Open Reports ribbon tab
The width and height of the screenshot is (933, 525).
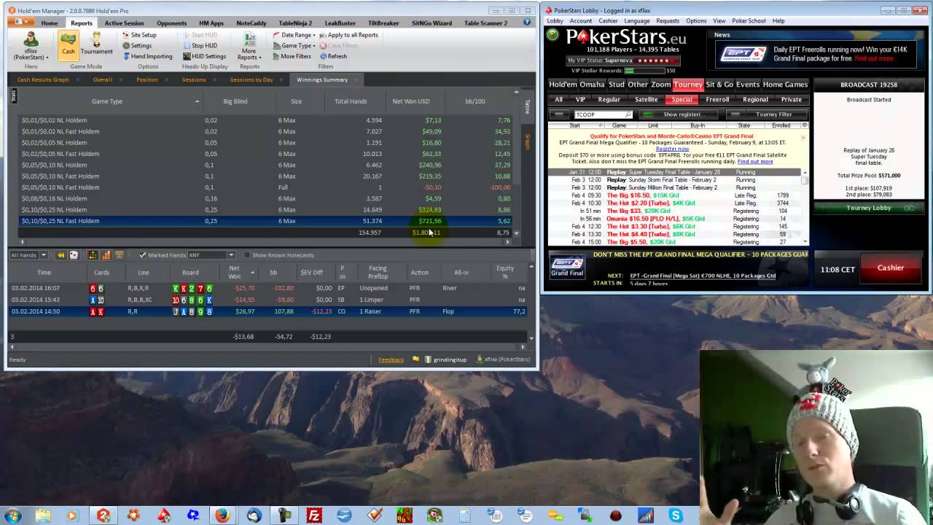tap(82, 23)
